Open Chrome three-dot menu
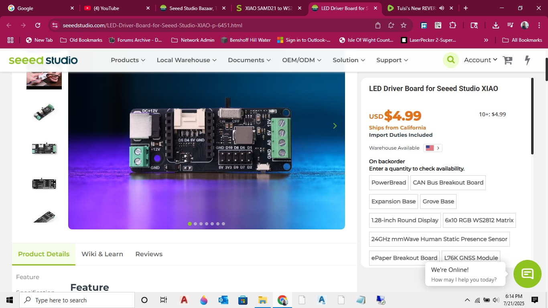The height and width of the screenshot is (308, 548). (x=538, y=25)
